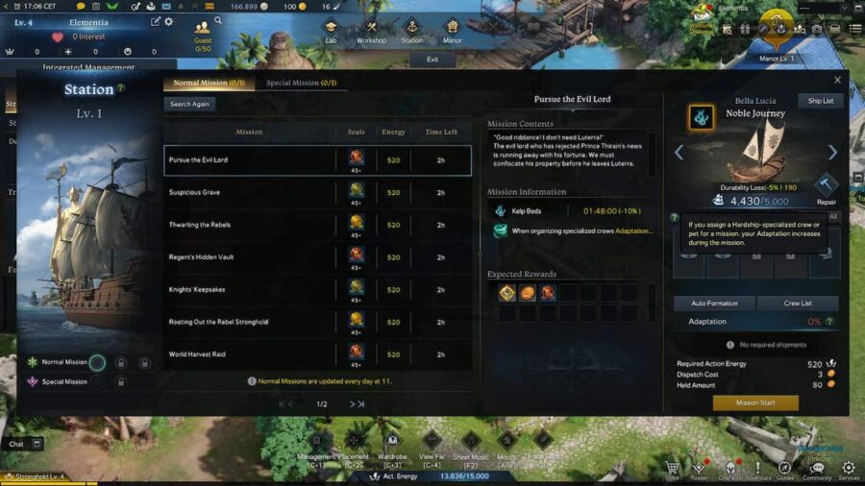
Task: Click the Adaptation percentage bar
Action: [755, 321]
